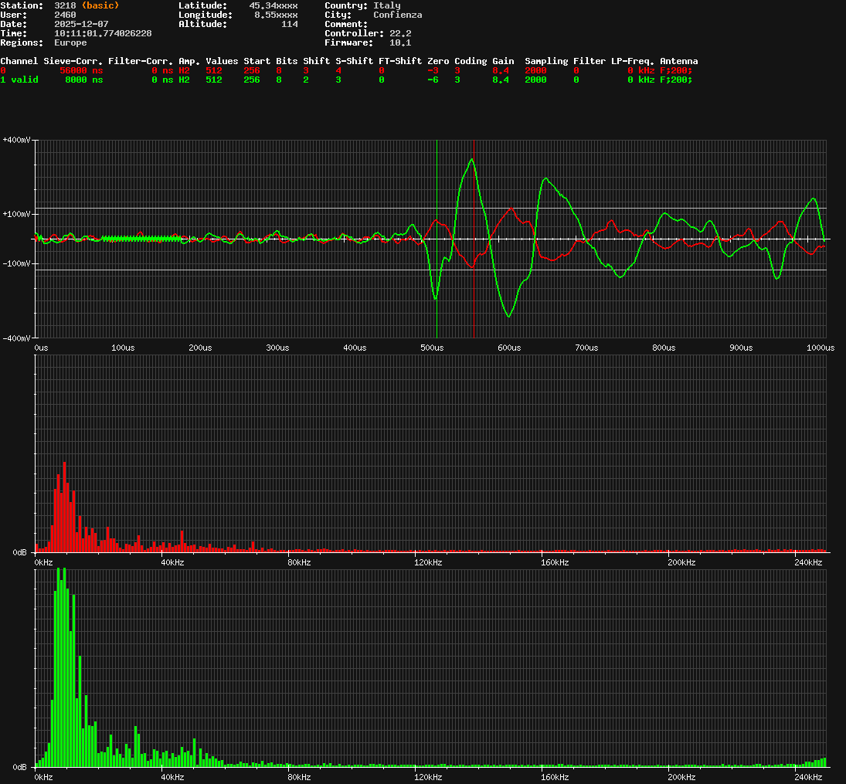Click the firmware version 10.1
Image resolution: width=846 pixels, height=784 pixels.
[x=399, y=42]
